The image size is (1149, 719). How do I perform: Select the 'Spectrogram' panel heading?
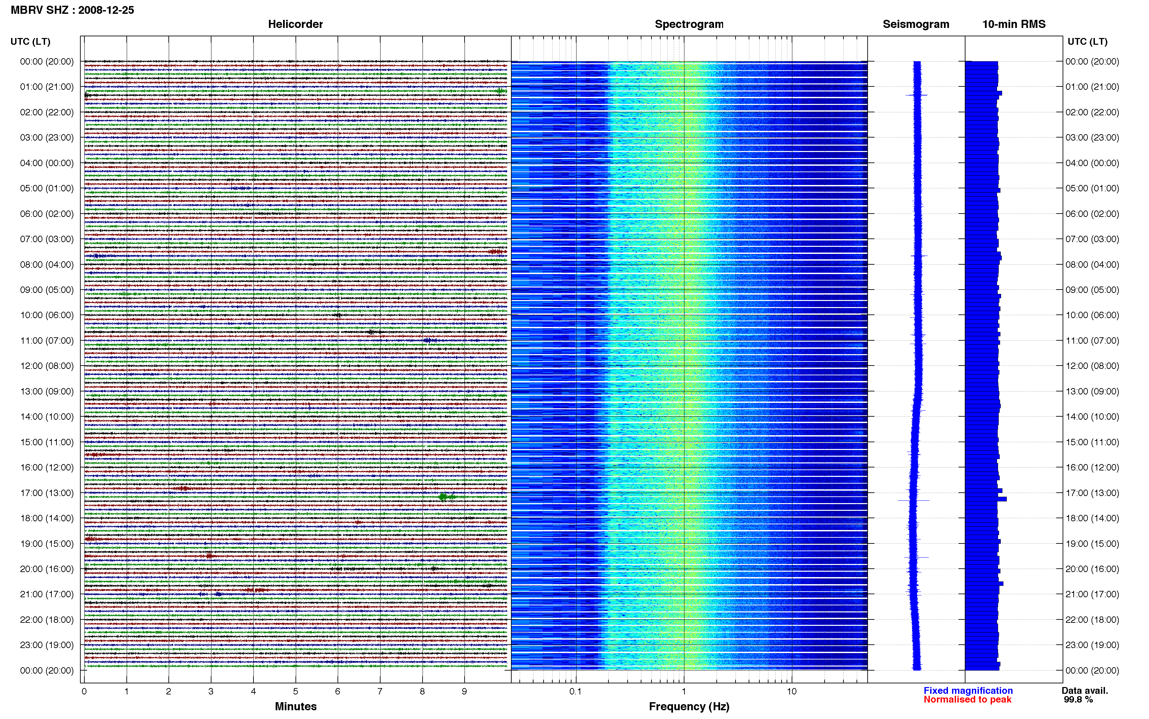coord(689,24)
